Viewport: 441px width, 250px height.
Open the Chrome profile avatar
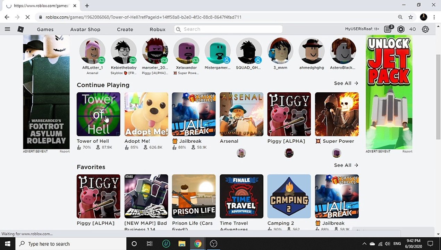pos(424,17)
